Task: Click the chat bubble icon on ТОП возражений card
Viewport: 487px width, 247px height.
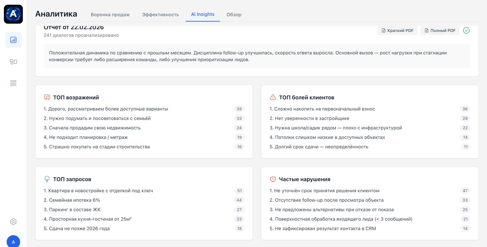Action: [x=47, y=97]
